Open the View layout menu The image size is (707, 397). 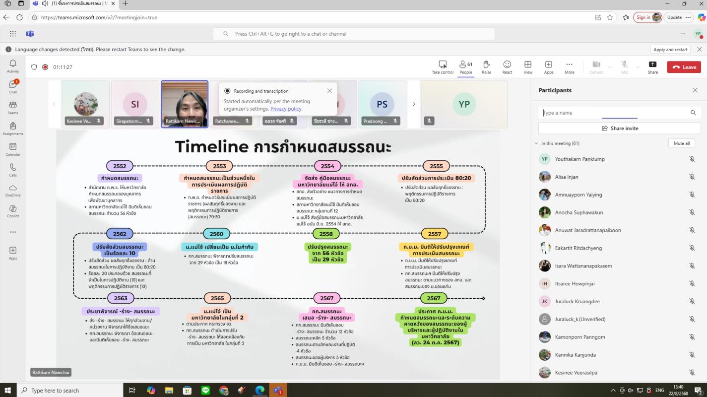click(528, 67)
